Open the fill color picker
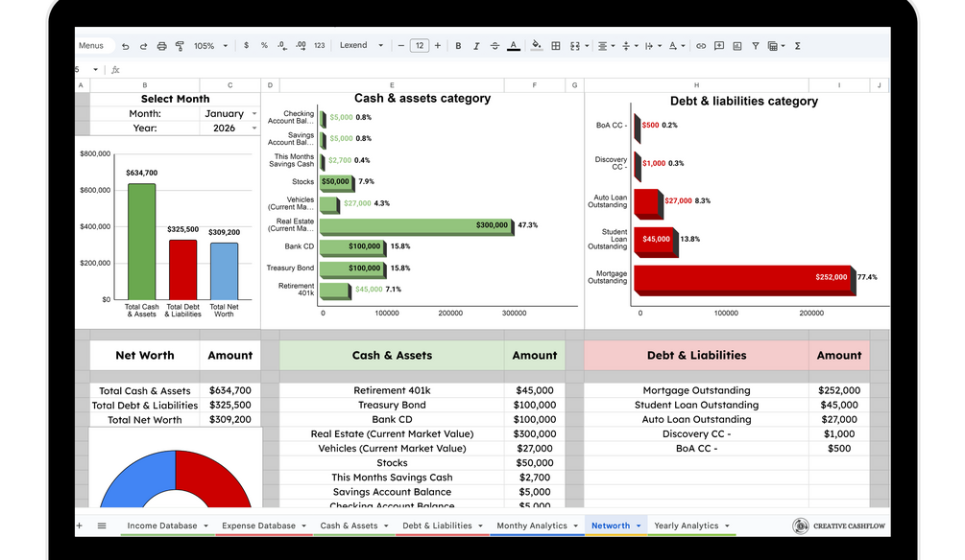 coord(537,45)
